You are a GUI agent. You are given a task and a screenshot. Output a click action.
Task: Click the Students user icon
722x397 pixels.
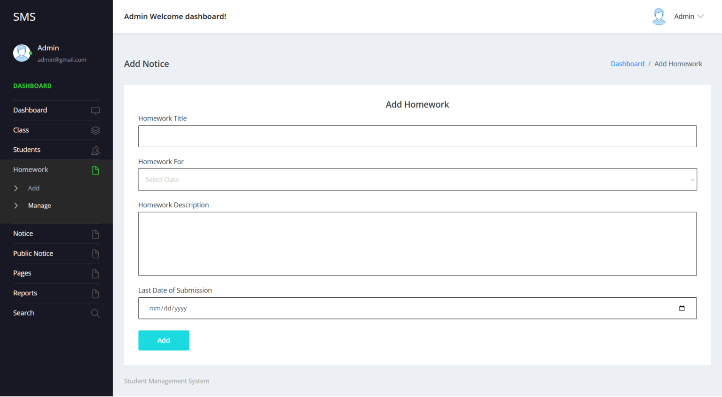(95, 151)
